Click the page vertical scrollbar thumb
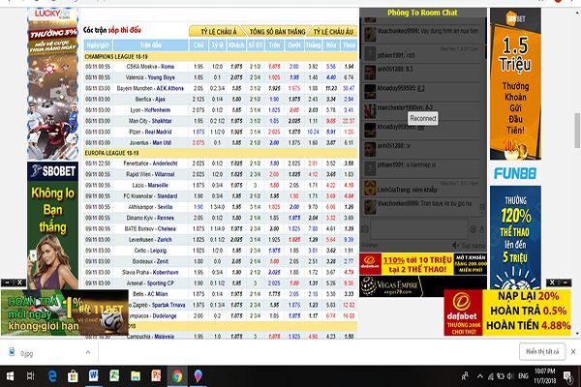Screen dimensions: 581x387 (x=577, y=131)
